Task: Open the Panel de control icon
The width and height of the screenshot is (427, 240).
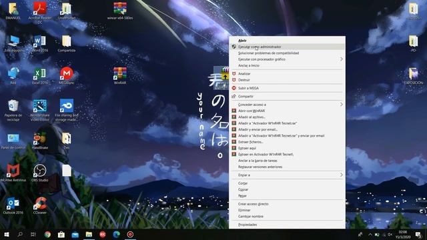Action: pos(13,141)
